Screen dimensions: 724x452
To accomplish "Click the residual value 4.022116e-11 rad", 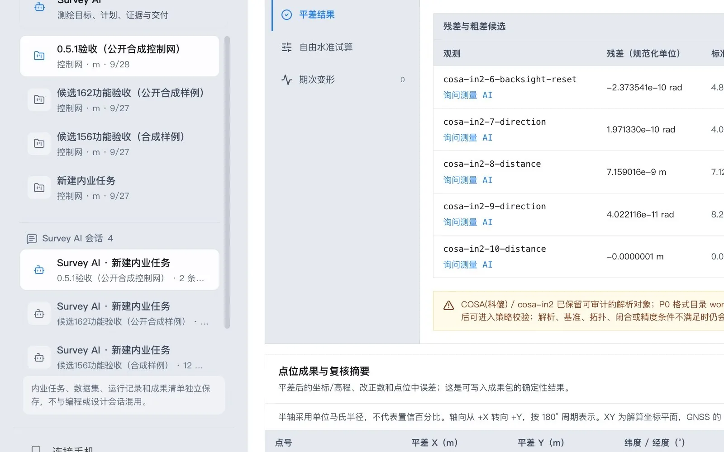I will coord(640,215).
